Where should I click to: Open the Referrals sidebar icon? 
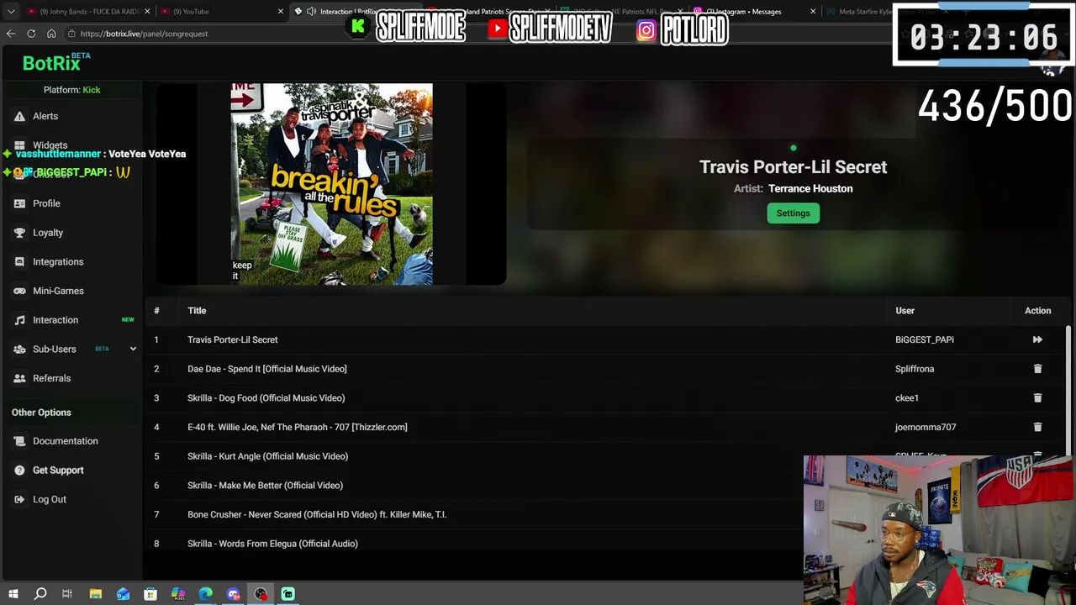[19, 378]
